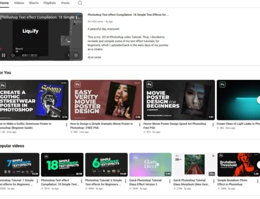
Task: Open options menu for 18 Simple Text Compilation video
Action: tap(81, 181)
